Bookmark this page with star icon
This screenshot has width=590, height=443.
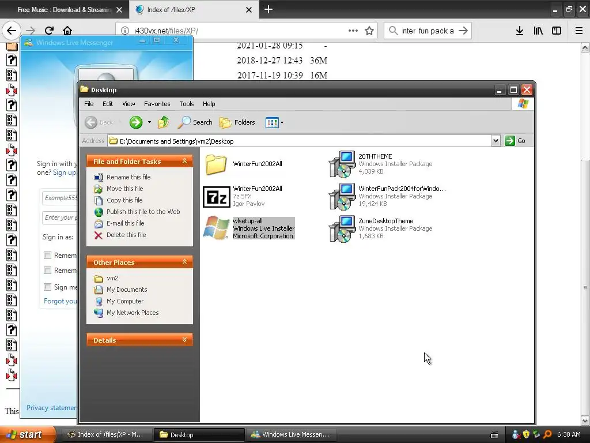click(x=369, y=31)
